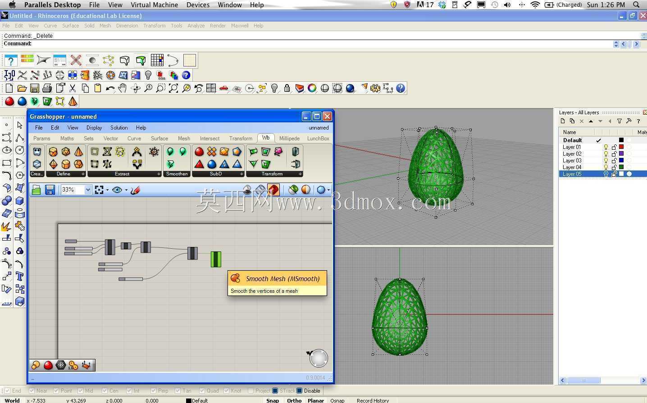
Task: Click the Zoom Extents magnifier icon
Action: click(x=173, y=89)
